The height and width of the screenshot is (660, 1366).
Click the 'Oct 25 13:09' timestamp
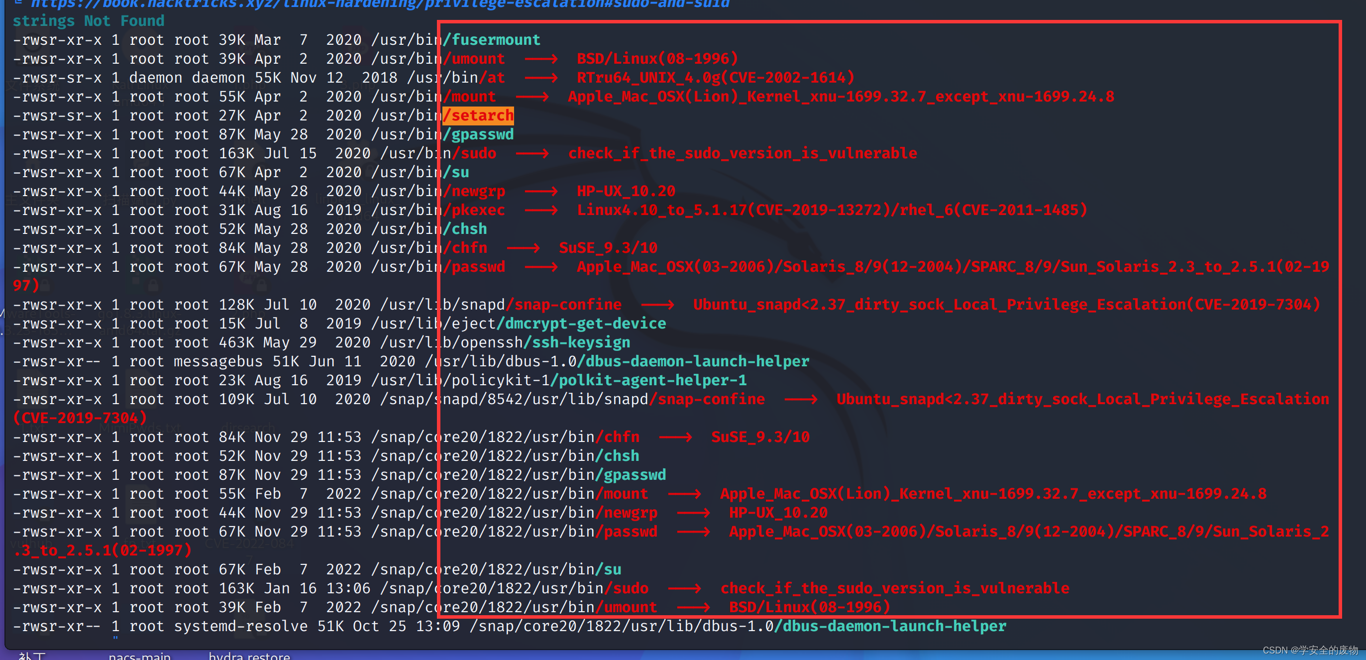(407, 627)
